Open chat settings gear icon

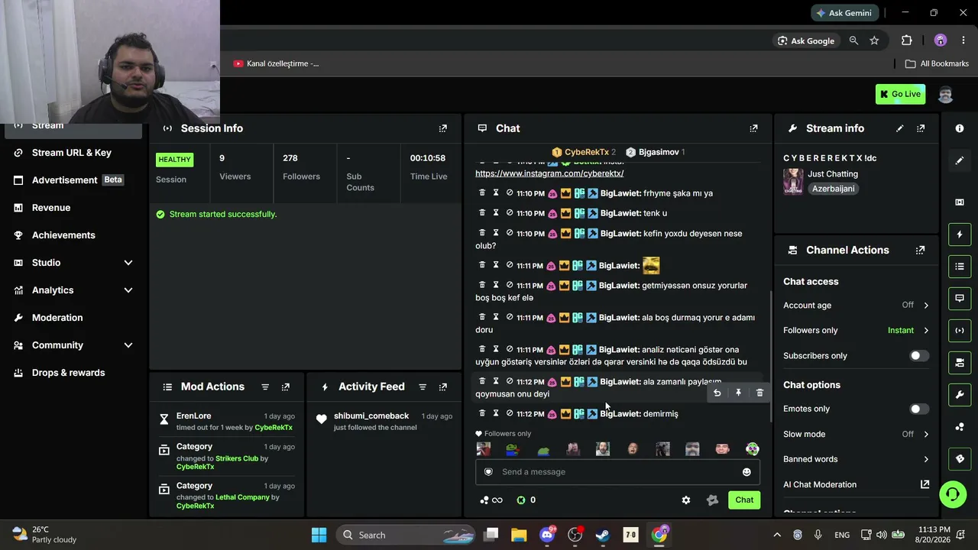[x=686, y=500]
